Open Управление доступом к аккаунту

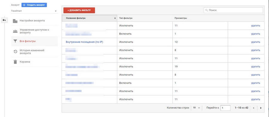pyautogui.click(x=34, y=31)
